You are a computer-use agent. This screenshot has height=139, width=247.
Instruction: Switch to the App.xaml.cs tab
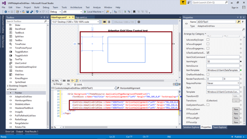tap(81, 18)
